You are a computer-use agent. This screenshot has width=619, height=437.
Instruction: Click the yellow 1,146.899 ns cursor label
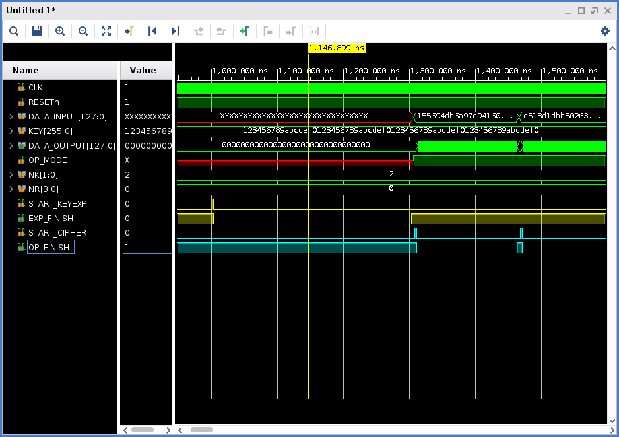pyautogui.click(x=337, y=48)
